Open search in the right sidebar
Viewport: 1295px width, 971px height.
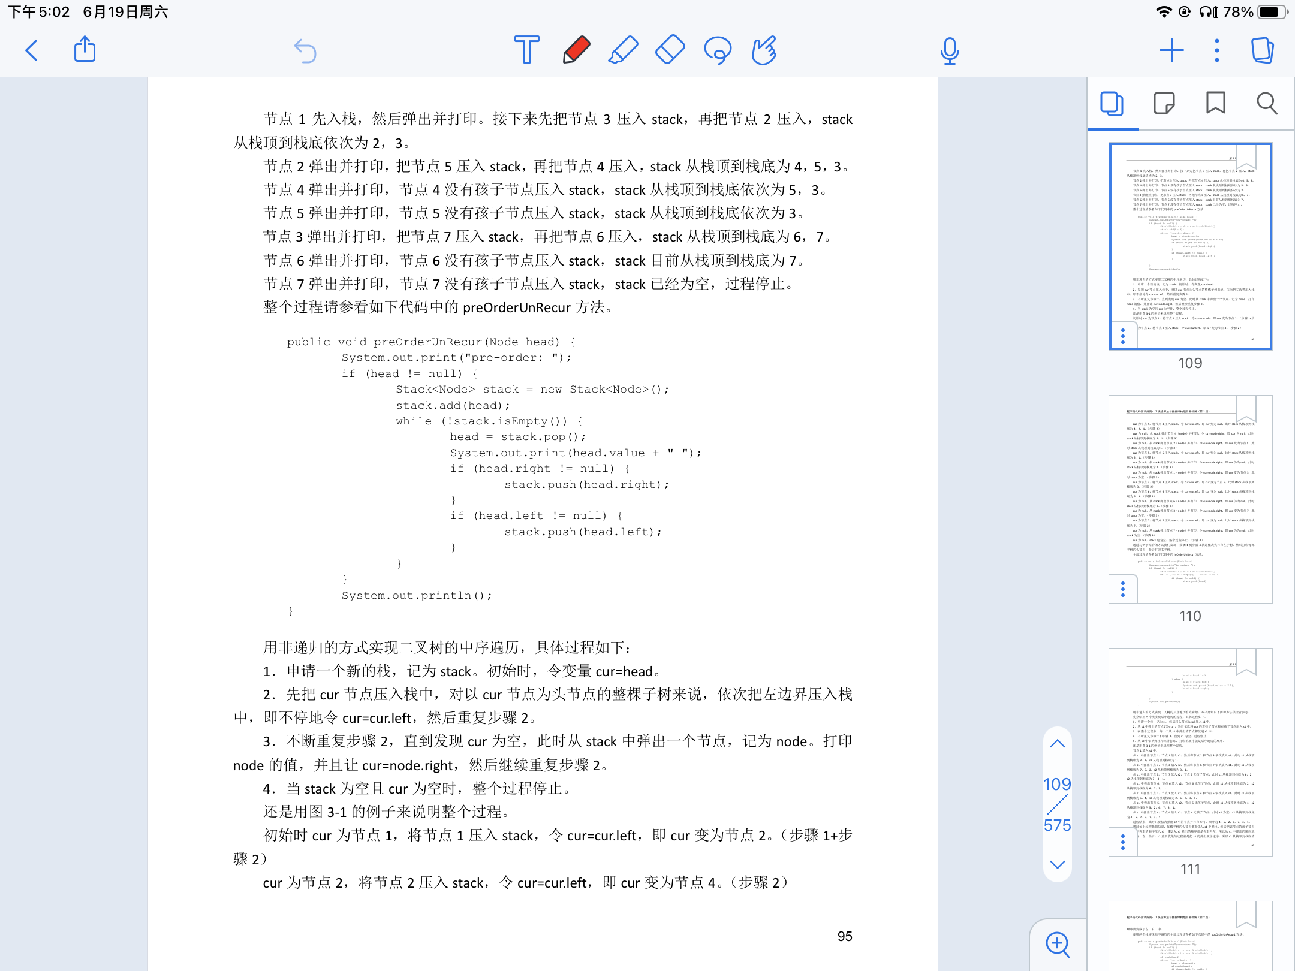point(1266,104)
